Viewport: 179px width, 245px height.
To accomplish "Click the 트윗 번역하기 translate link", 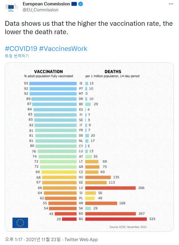I will [x=17, y=56].
